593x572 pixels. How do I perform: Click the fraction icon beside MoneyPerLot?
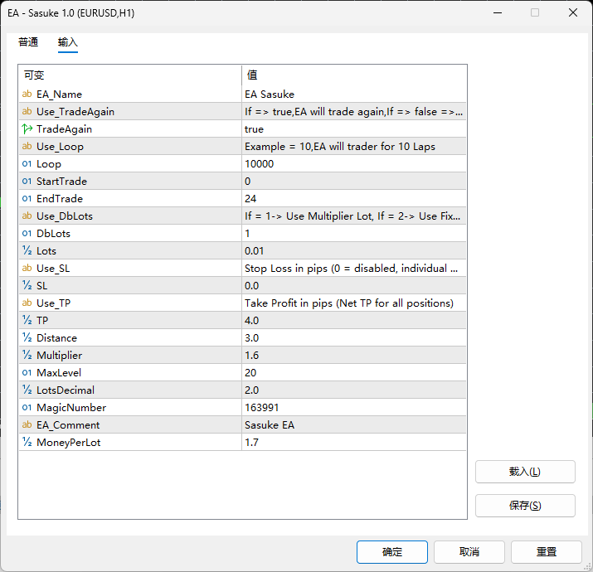27,442
